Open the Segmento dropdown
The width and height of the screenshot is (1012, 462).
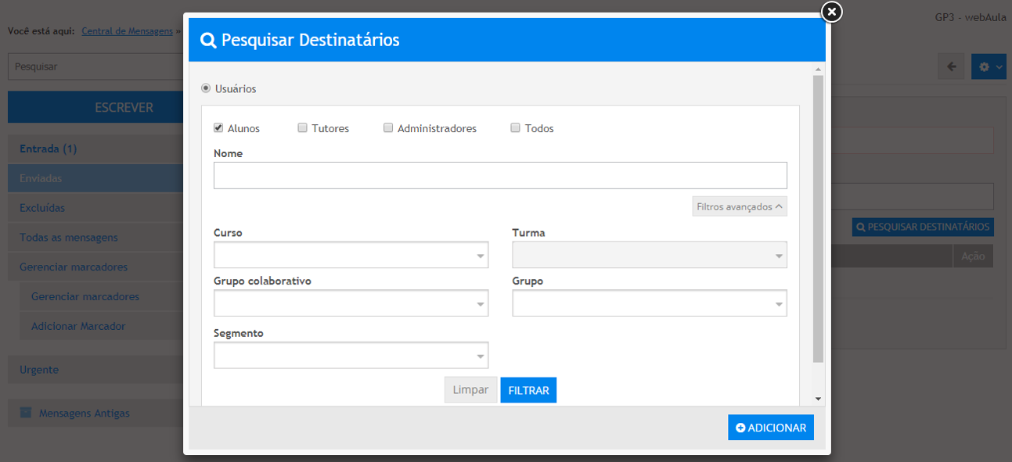(351, 356)
